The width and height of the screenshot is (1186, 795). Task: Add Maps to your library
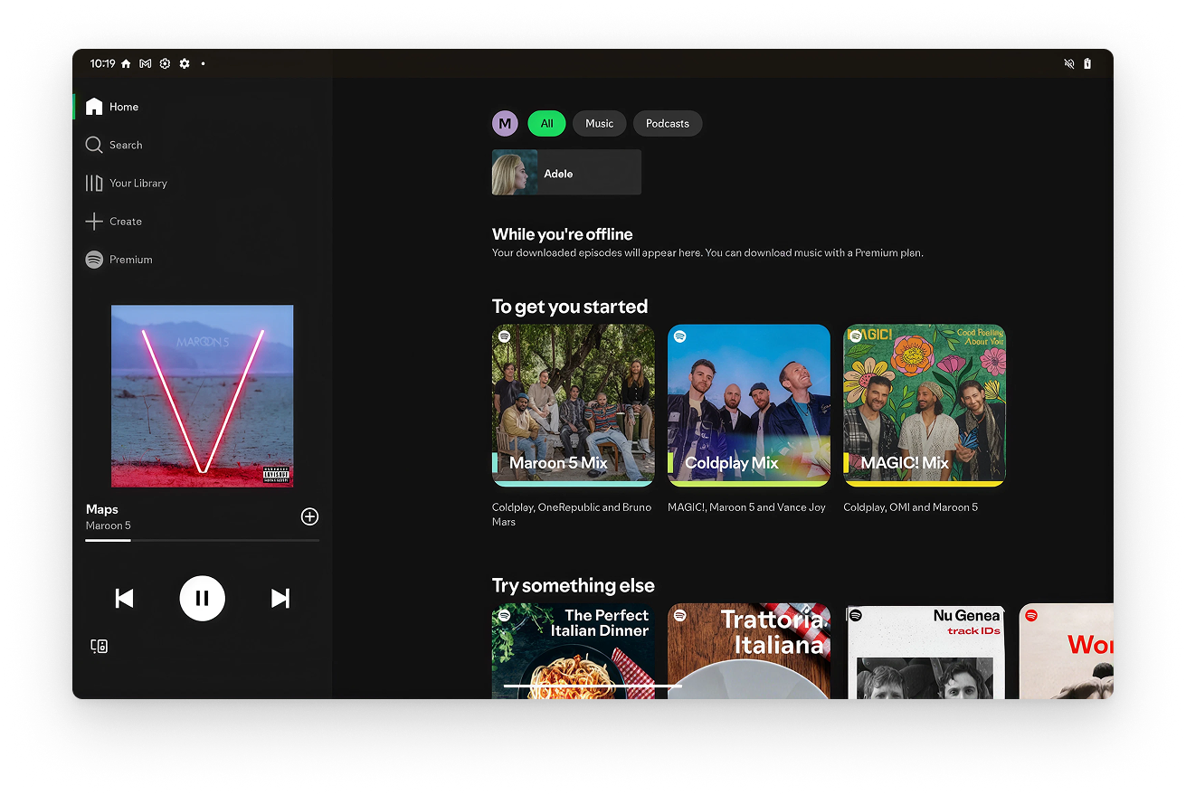[x=309, y=516]
